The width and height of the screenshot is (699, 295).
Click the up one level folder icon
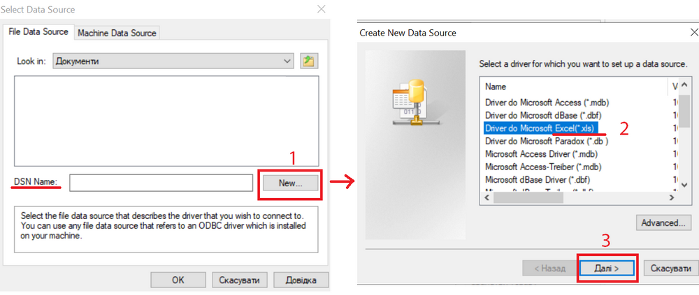coord(308,61)
